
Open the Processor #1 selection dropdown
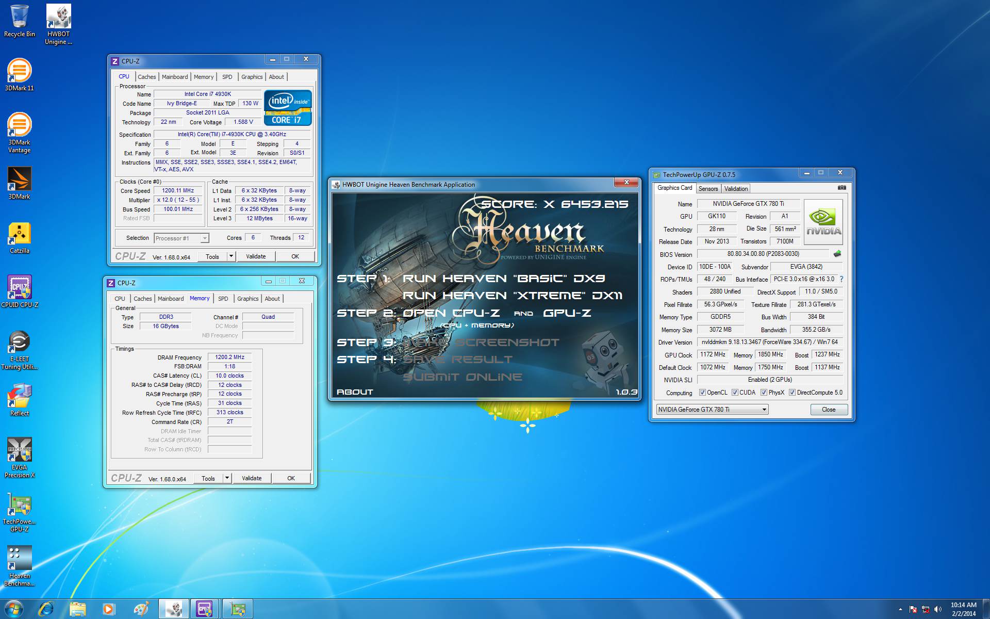181,238
